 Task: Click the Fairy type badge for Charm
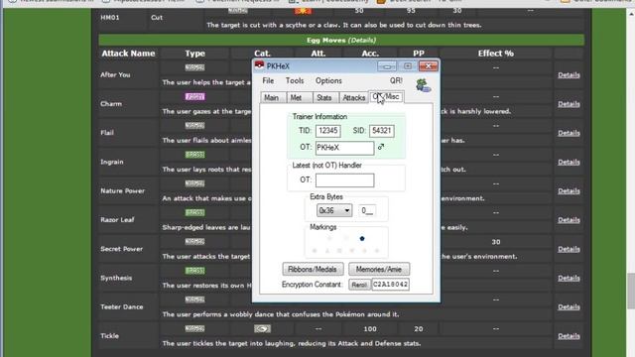194,97
